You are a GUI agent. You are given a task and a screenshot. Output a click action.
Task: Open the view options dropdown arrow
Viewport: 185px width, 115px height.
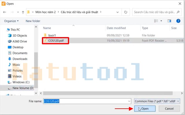coord(161,21)
